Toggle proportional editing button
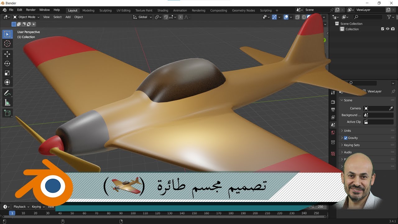The height and width of the screenshot is (224, 398). click(181, 17)
